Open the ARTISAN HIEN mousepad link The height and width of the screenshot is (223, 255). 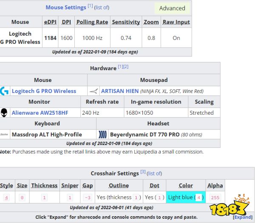coord(120,91)
